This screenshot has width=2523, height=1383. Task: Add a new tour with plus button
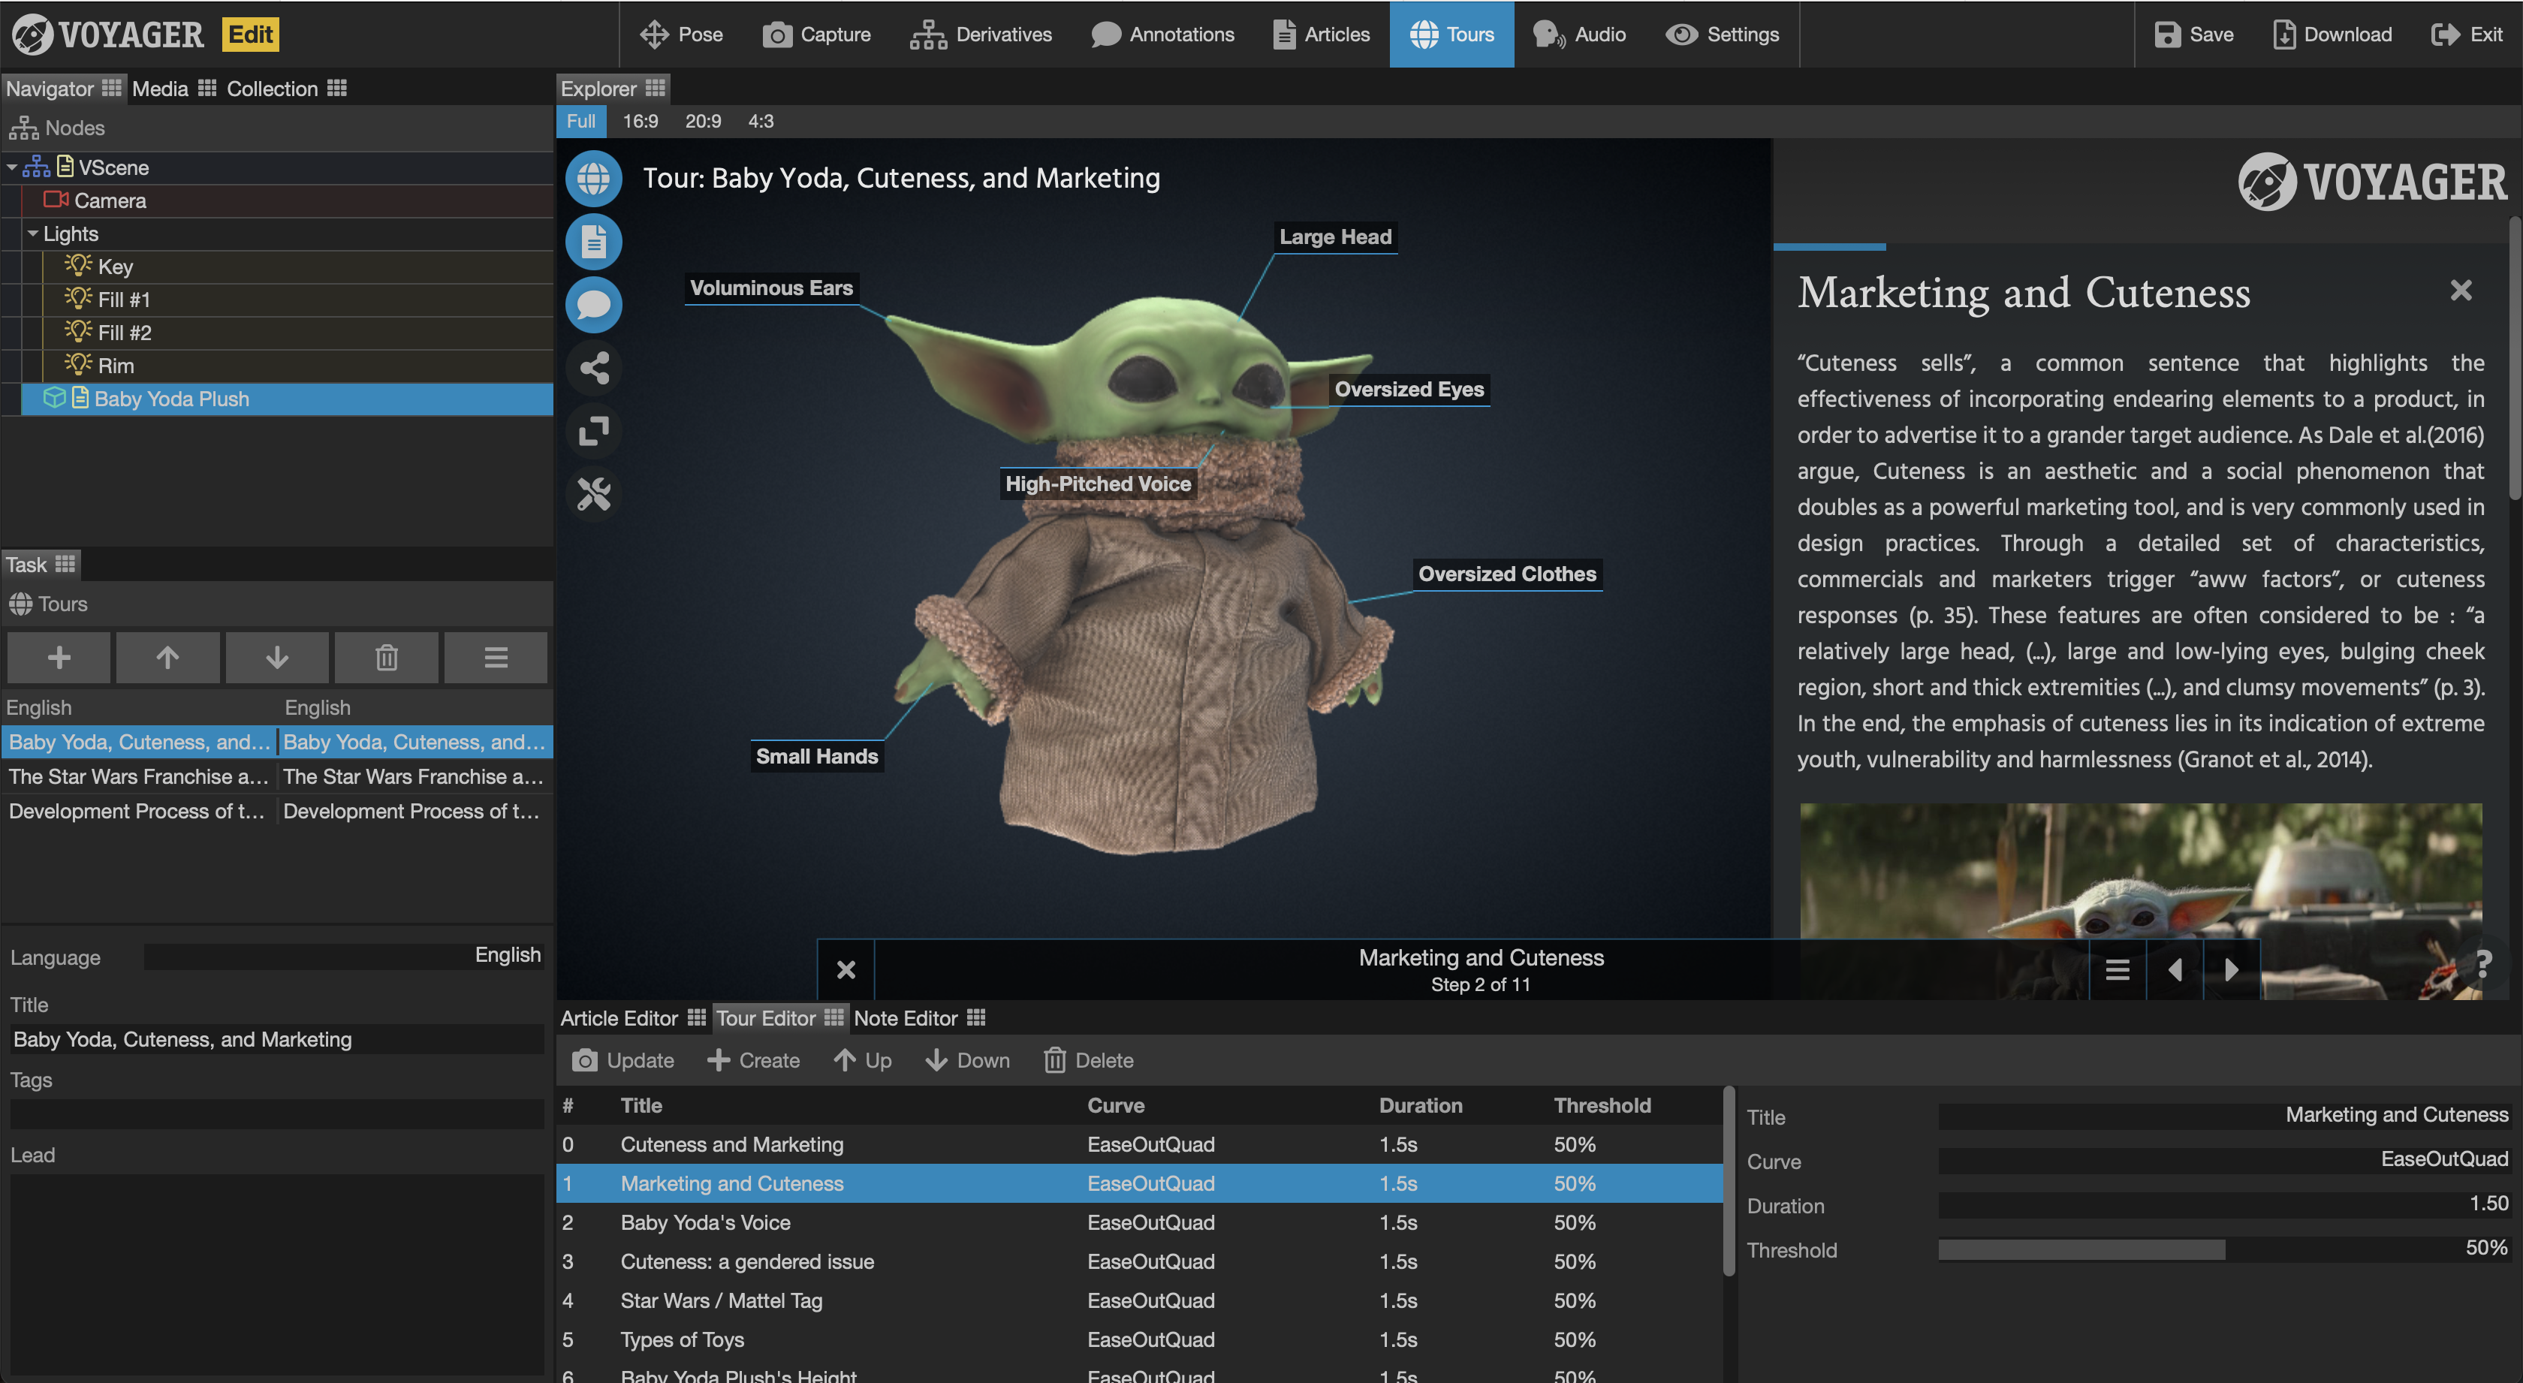pos(59,657)
